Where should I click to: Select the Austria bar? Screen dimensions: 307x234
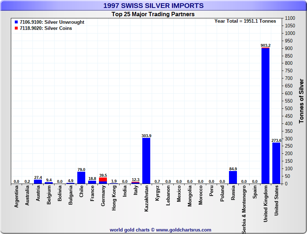38,182
